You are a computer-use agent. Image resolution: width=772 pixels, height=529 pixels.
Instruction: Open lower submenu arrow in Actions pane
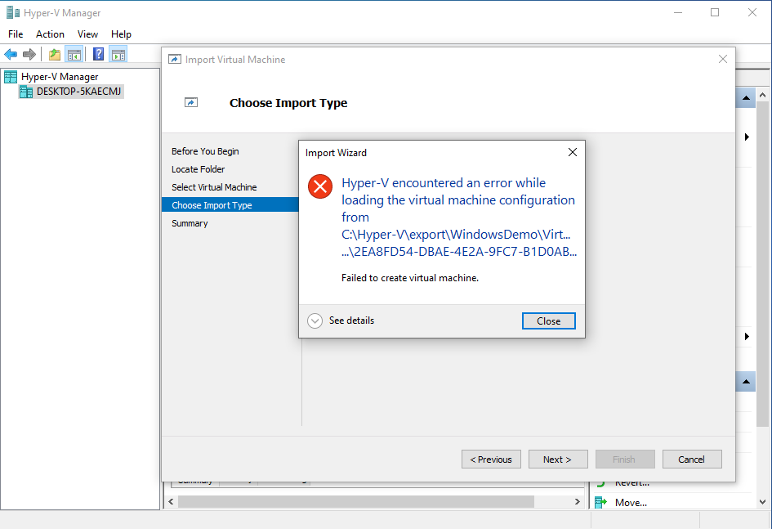click(747, 336)
